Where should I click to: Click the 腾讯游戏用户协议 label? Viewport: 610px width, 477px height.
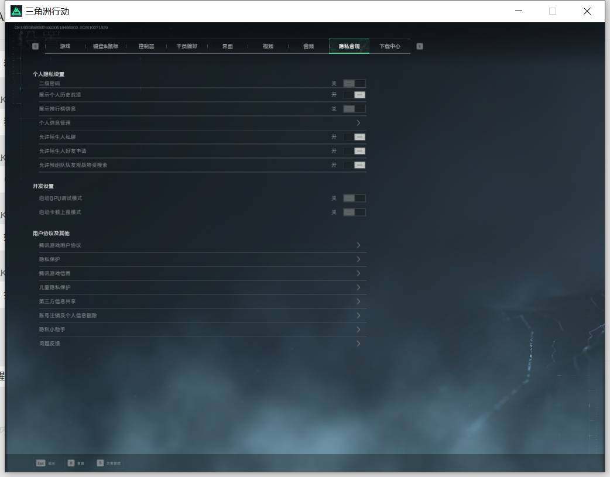click(60, 245)
